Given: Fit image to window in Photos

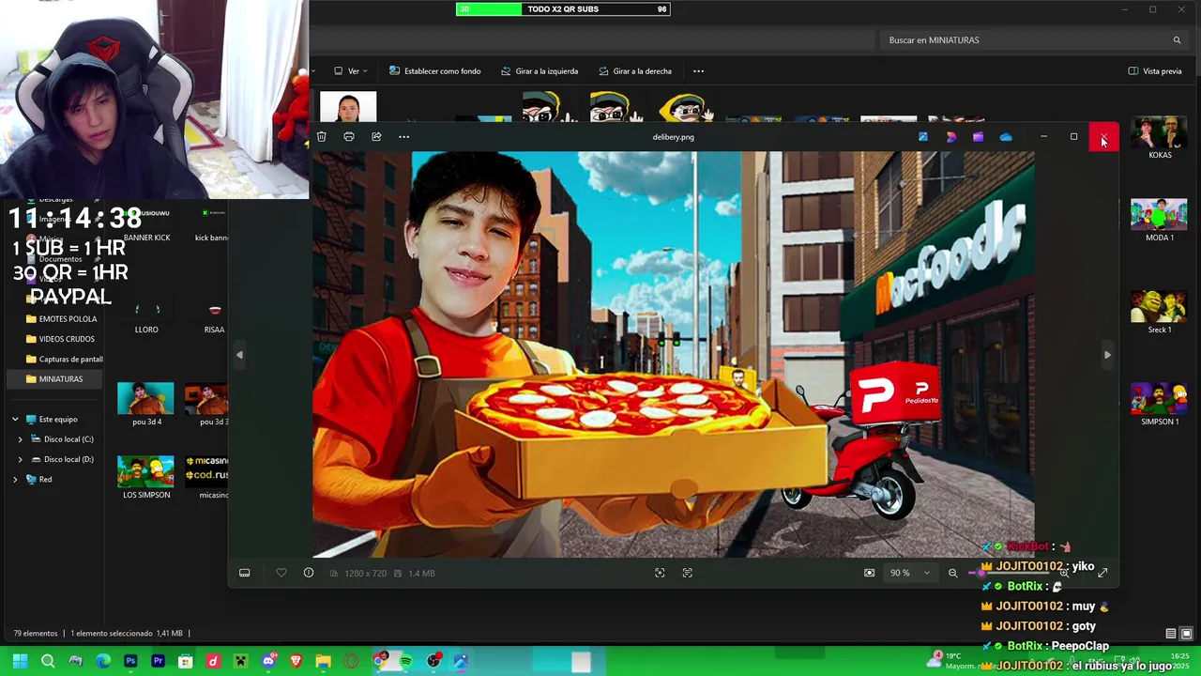Looking at the screenshot, I should (869, 573).
